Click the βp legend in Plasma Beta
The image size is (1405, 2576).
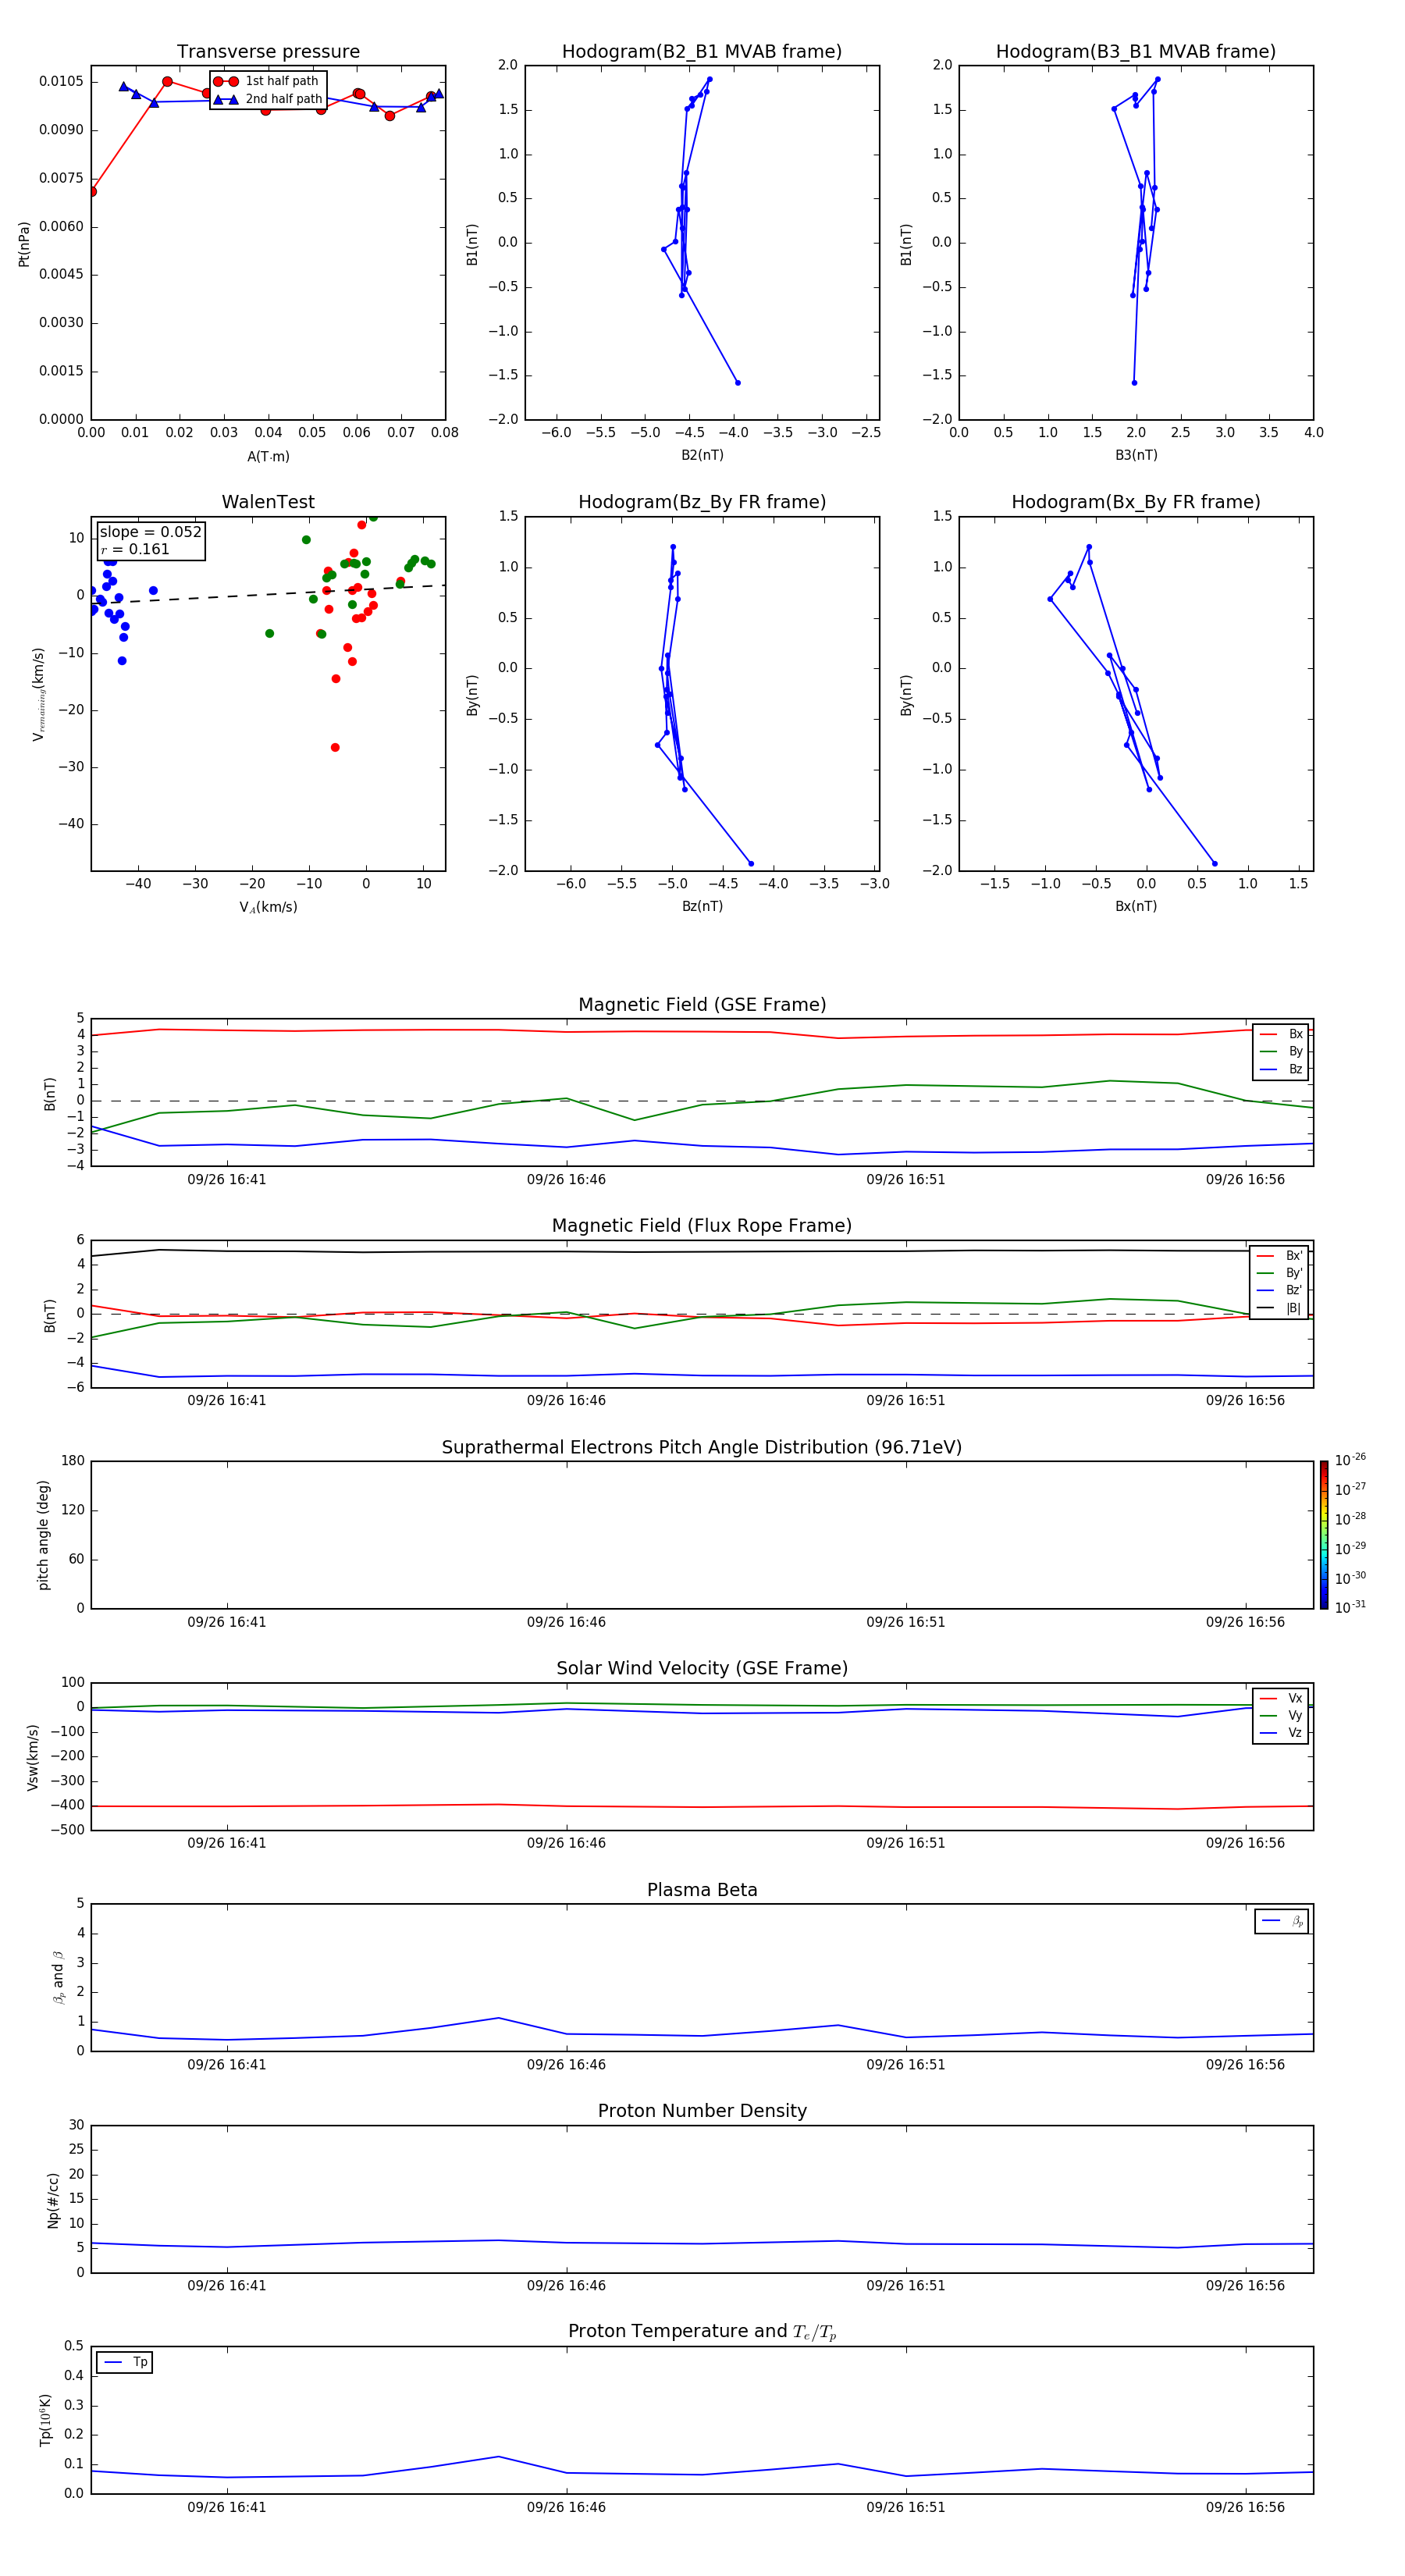(1282, 1921)
